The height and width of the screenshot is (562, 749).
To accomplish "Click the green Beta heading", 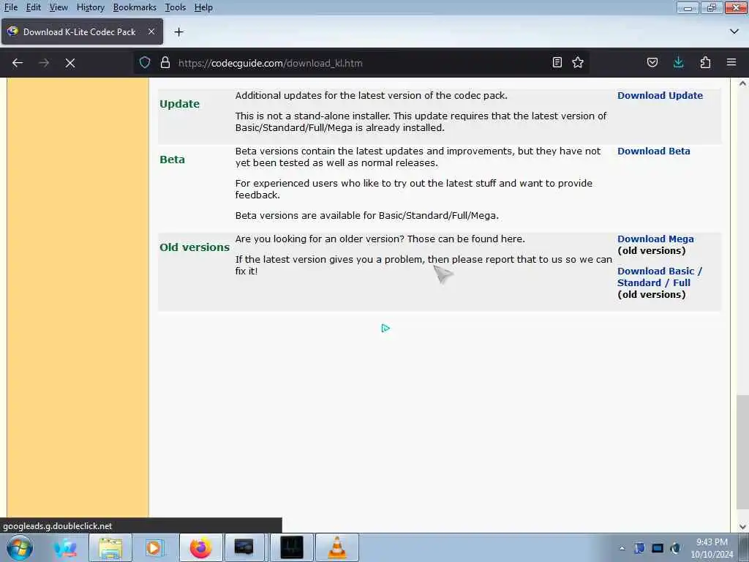I will pyautogui.click(x=172, y=159).
